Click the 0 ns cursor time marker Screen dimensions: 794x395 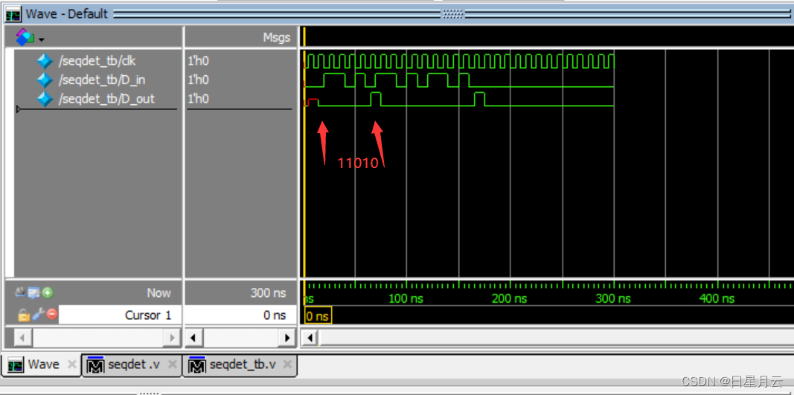pos(318,316)
